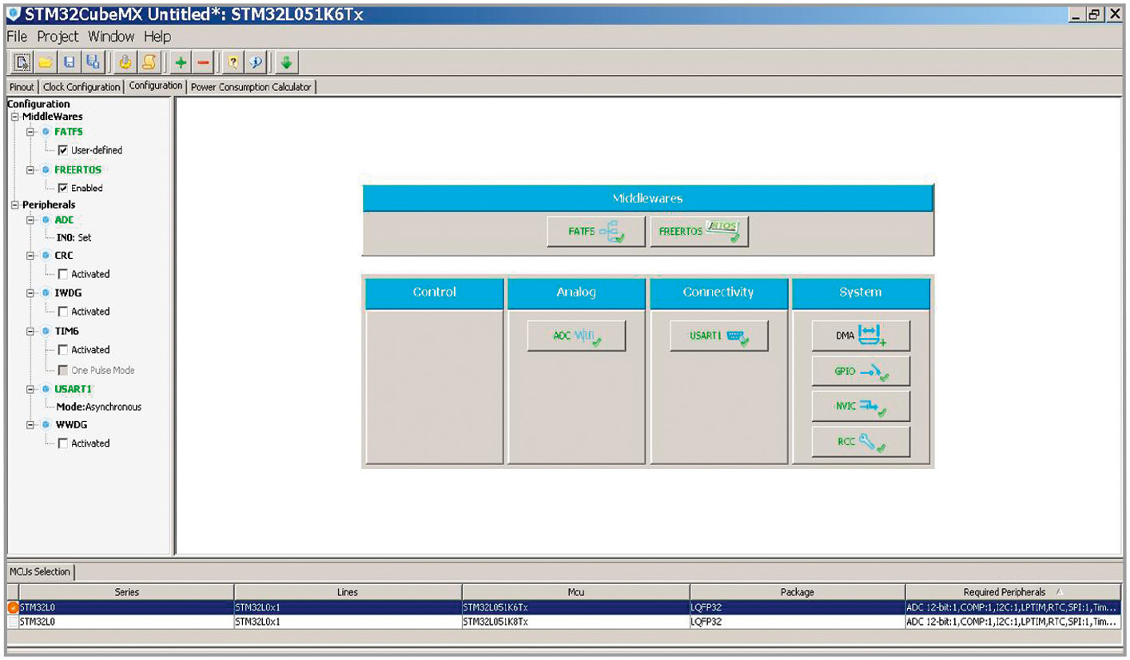The height and width of the screenshot is (660, 1130).
Task: Click the orange selected-MCU icon in the first row
Action: click(13, 607)
